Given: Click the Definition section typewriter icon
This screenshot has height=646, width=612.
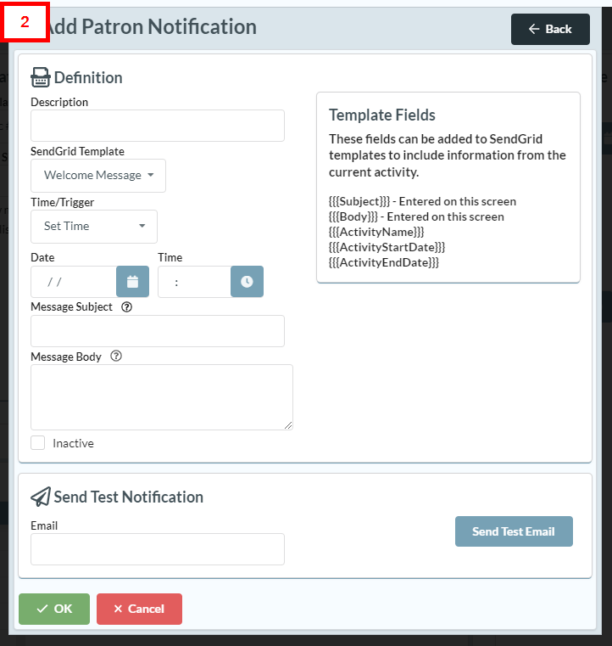Looking at the screenshot, I should (40, 77).
